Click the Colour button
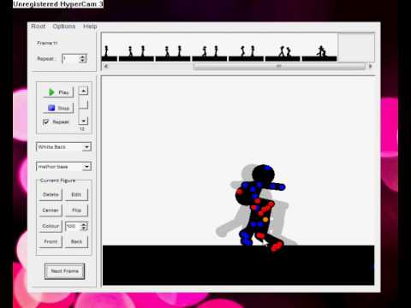Viewport: 411px width, 308px height. (51, 226)
